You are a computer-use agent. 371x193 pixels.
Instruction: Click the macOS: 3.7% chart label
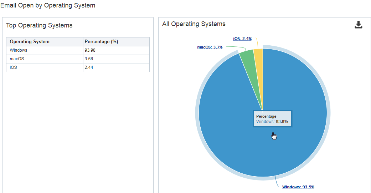(210, 47)
